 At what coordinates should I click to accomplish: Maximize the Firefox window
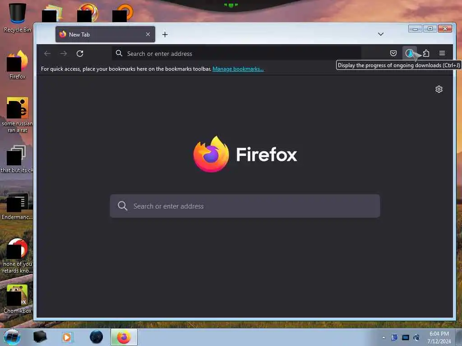[x=430, y=28]
